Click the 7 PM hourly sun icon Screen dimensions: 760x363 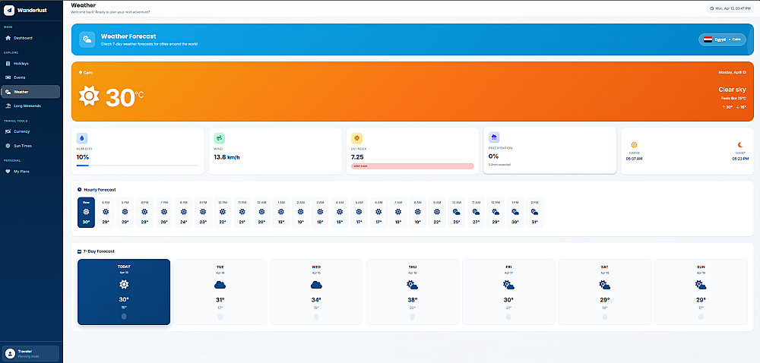pyautogui.click(x=164, y=212)
